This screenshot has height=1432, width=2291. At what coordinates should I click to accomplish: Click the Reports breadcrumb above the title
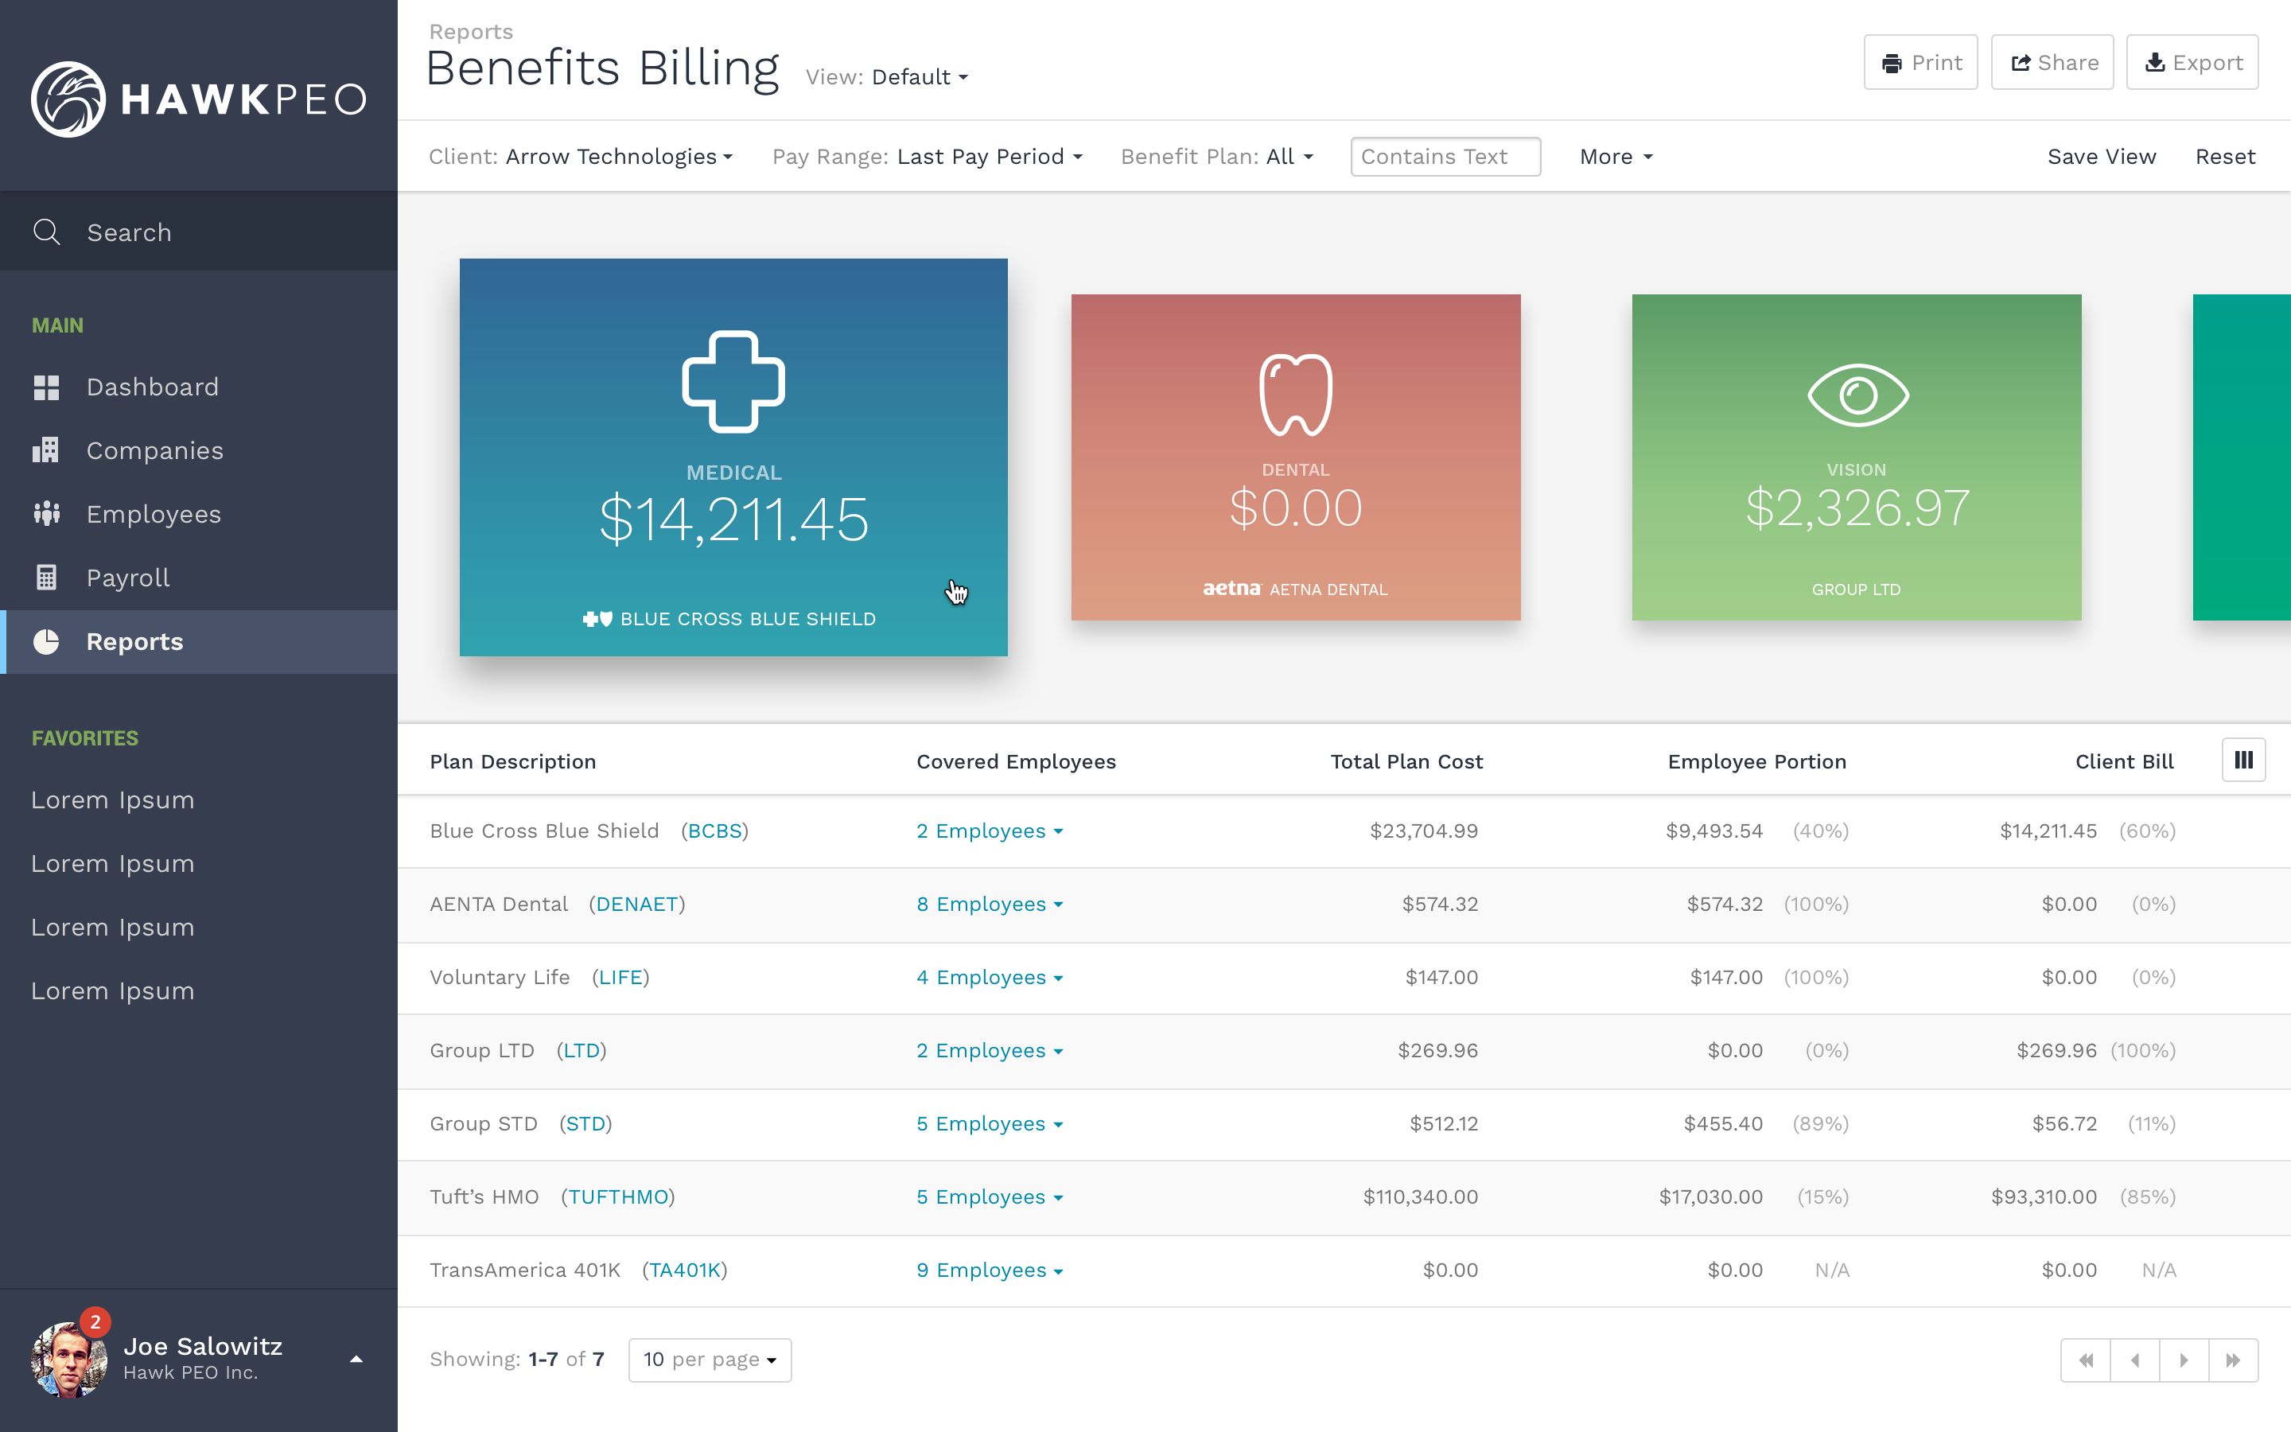(470, 31)
